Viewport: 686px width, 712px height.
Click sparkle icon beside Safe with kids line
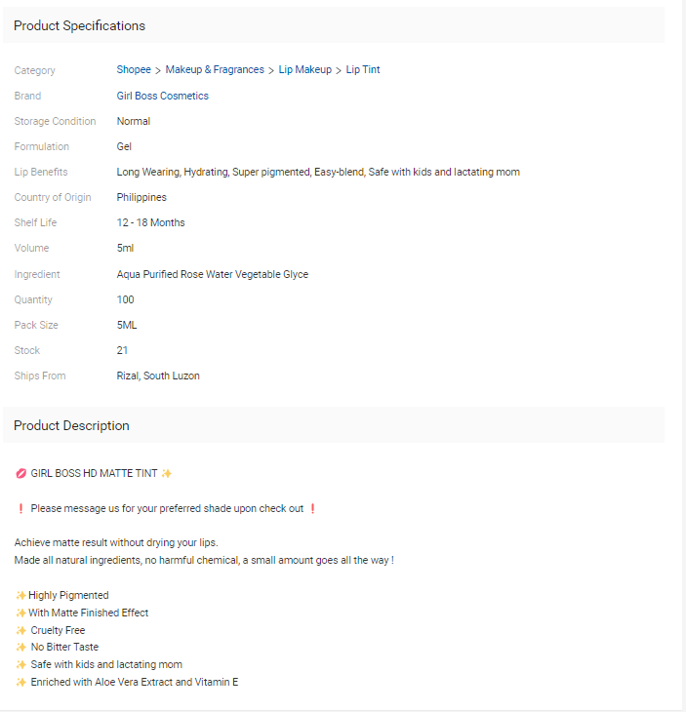20,665
